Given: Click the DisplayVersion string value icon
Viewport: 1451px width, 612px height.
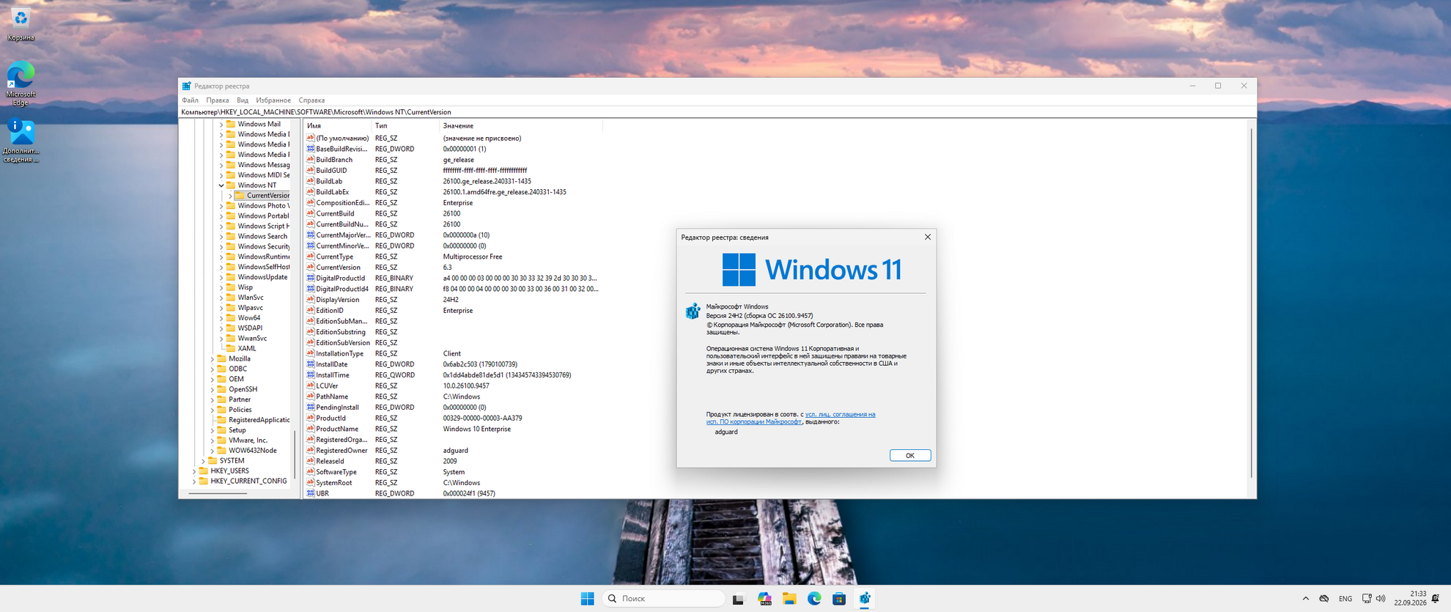Looking at the screenshot, I should click(311, 300).
